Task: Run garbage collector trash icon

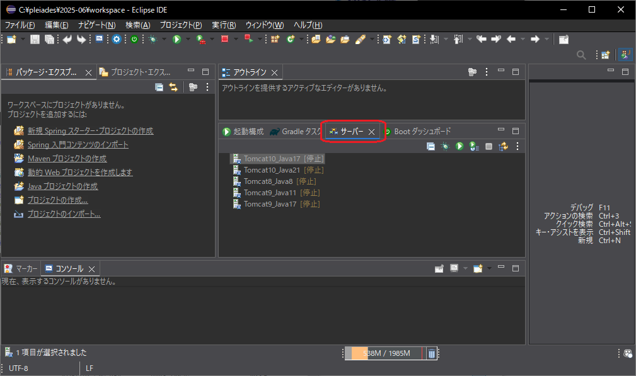Action: tap(431, 353)
